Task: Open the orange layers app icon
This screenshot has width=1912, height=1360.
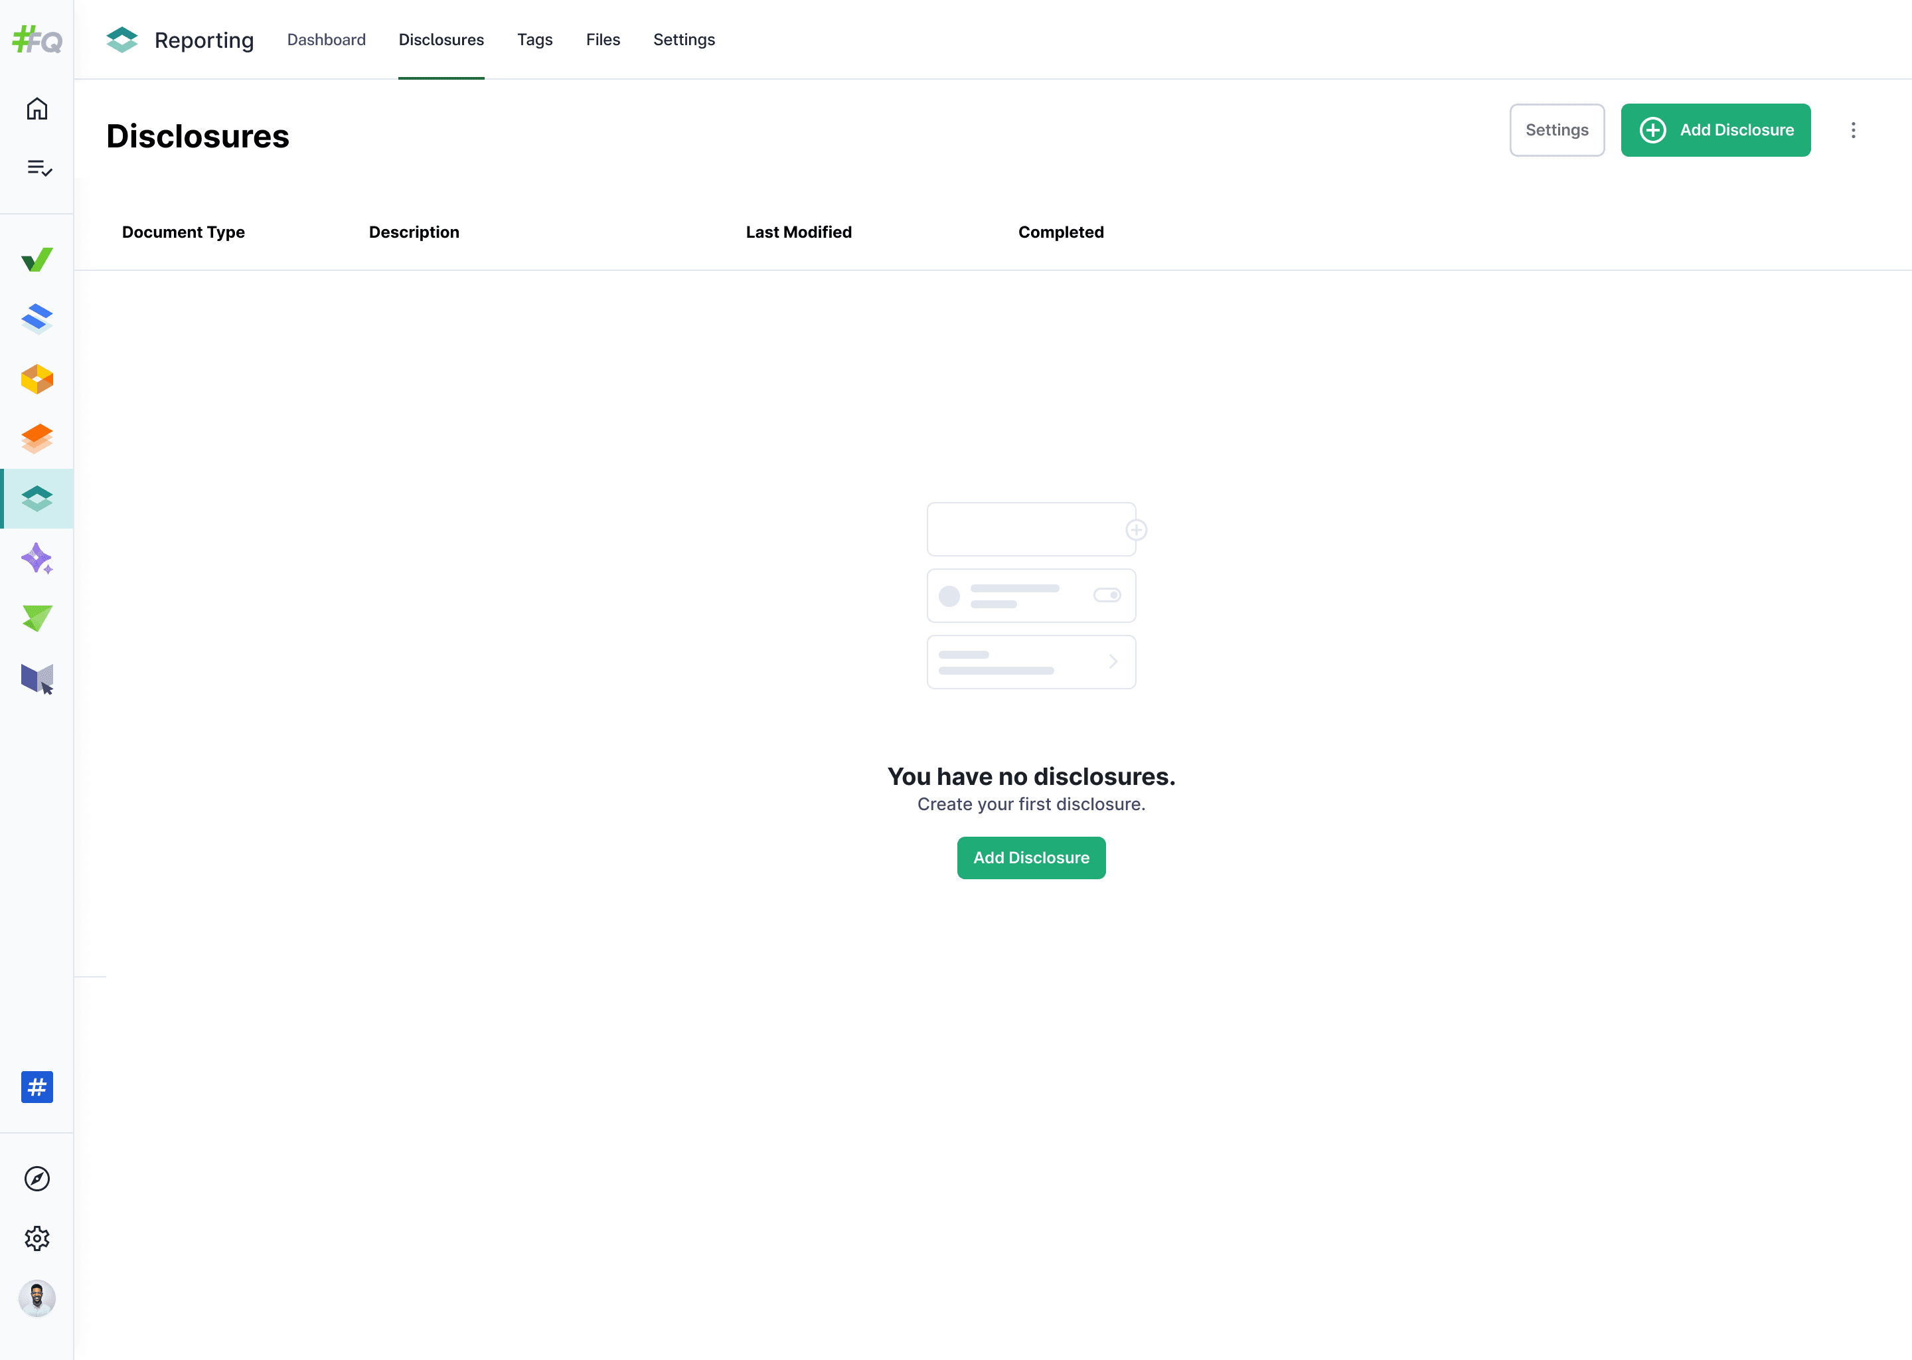Action: tap(37, 439)
